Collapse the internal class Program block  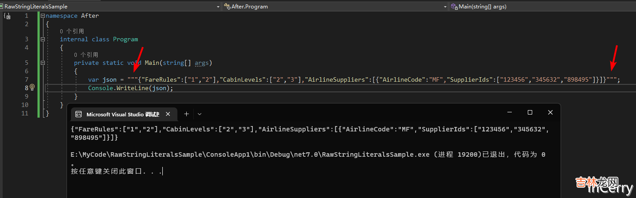43,40
